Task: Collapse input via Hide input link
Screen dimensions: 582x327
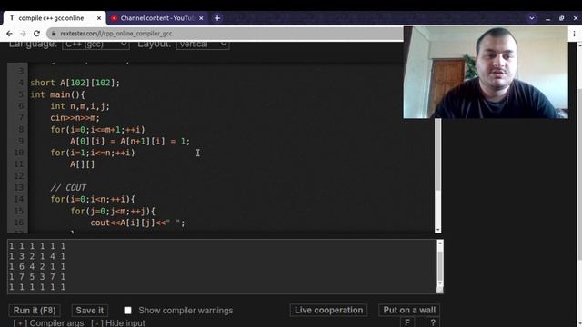Action: (118, 323)
